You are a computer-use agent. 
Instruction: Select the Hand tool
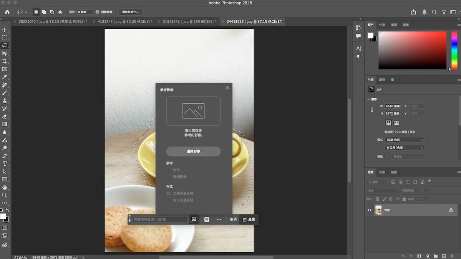5,187
